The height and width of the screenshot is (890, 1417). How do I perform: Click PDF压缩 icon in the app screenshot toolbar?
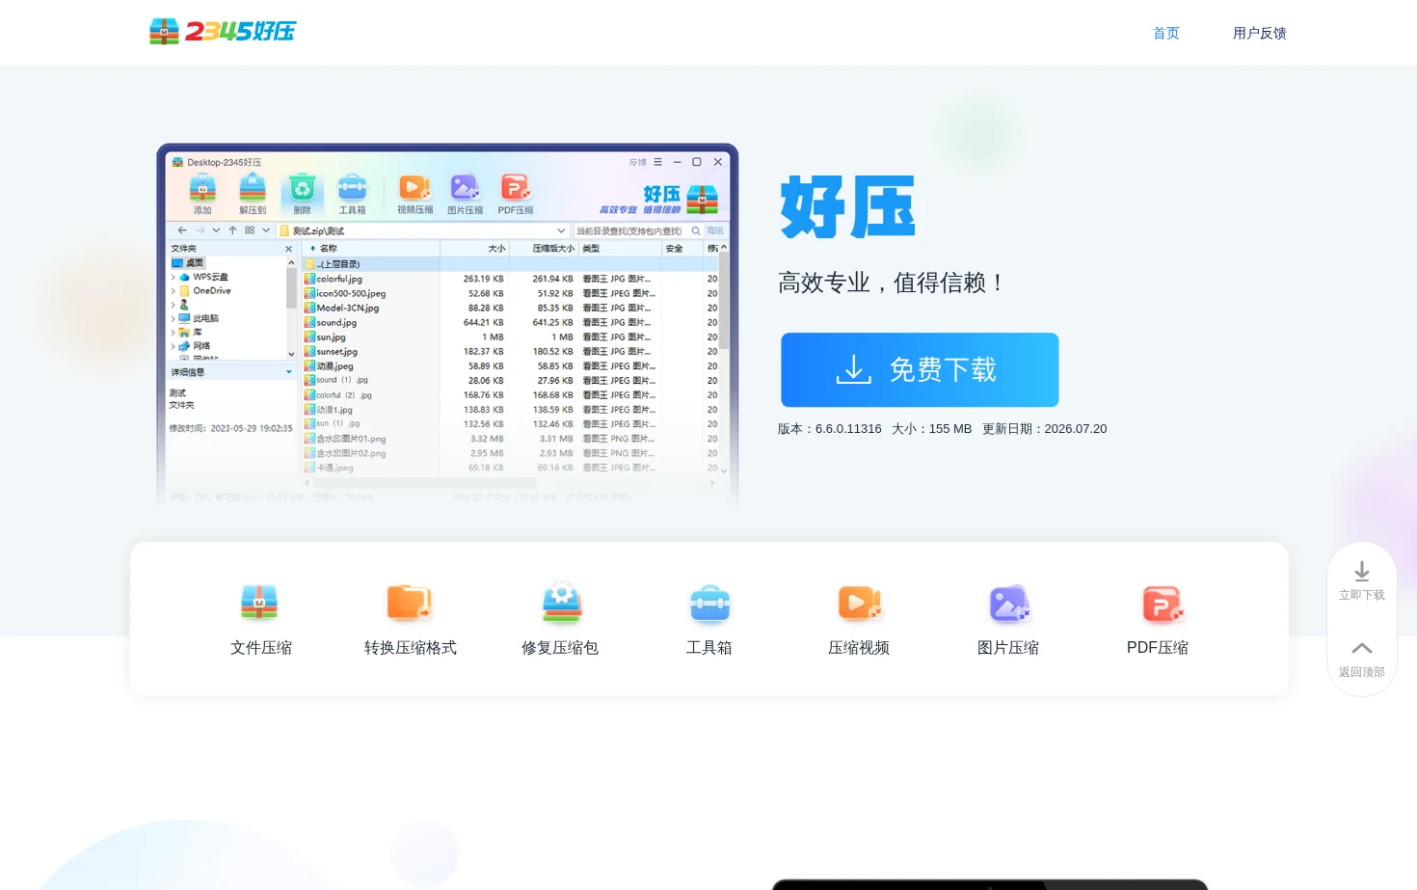tap(515, 188)
